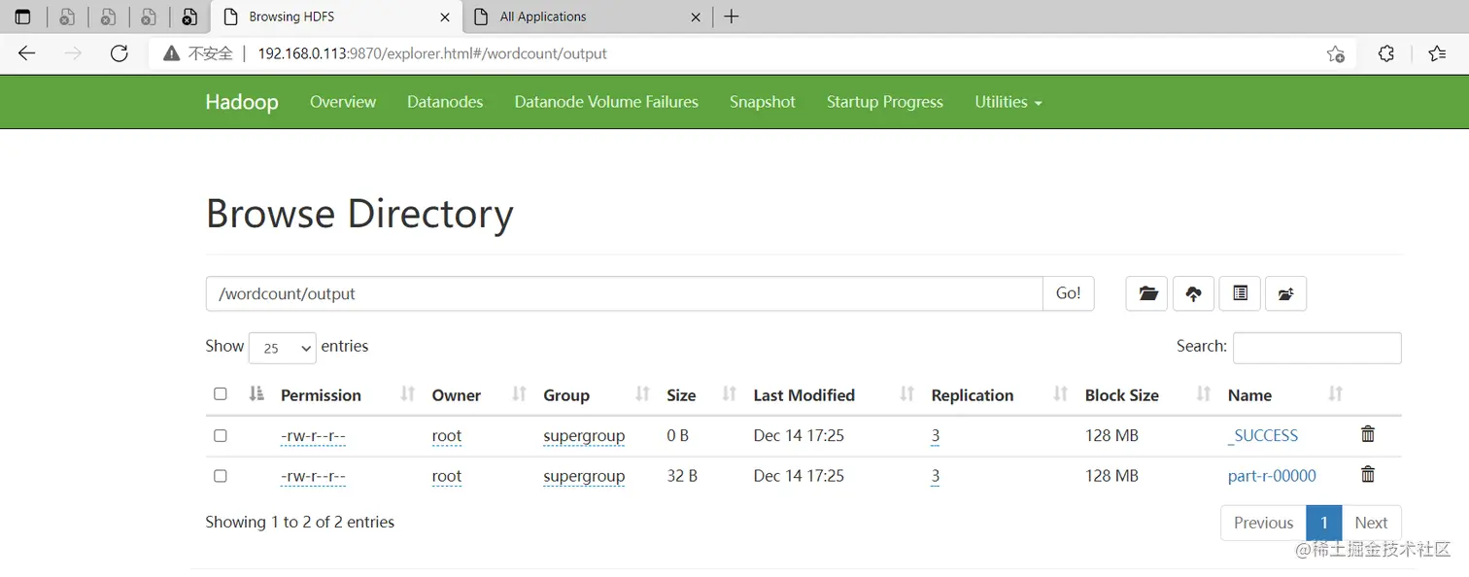Check the _SUCCESS row checkbox

(221, 435)
